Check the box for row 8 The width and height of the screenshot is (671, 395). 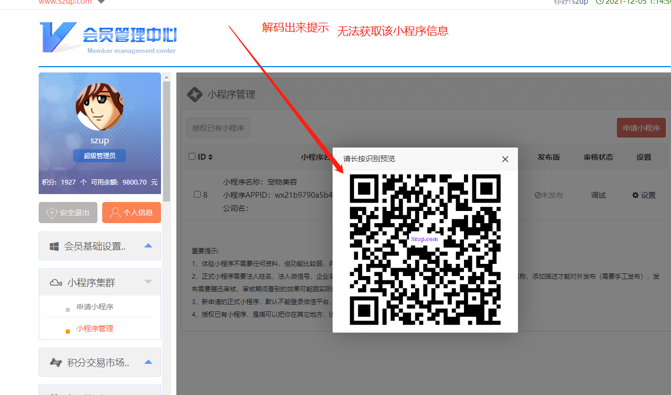197,195
